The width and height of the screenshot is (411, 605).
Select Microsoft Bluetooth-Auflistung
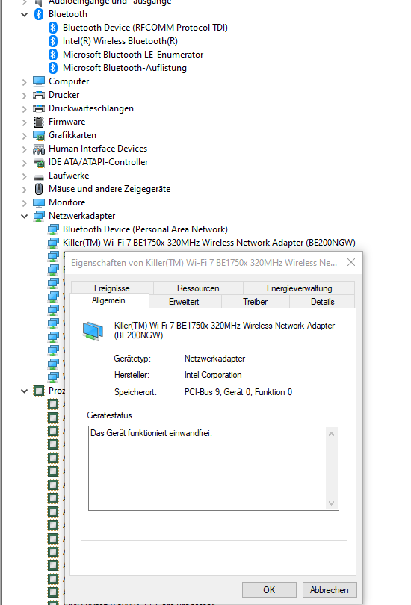click(125, 68)
